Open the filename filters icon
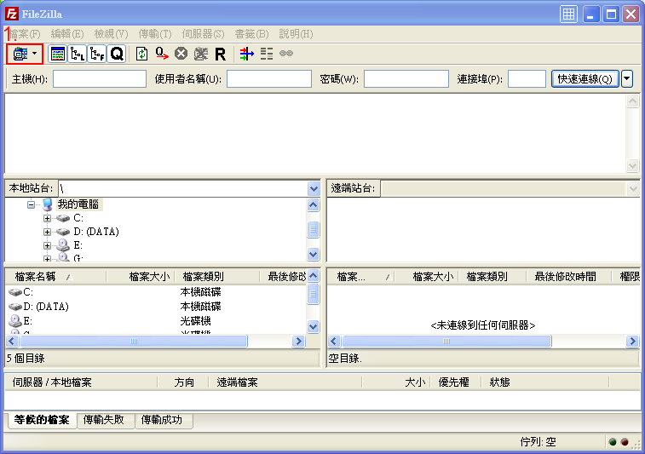Image resolution: width=645 pixels, height=454 pixels. [246, 54]
